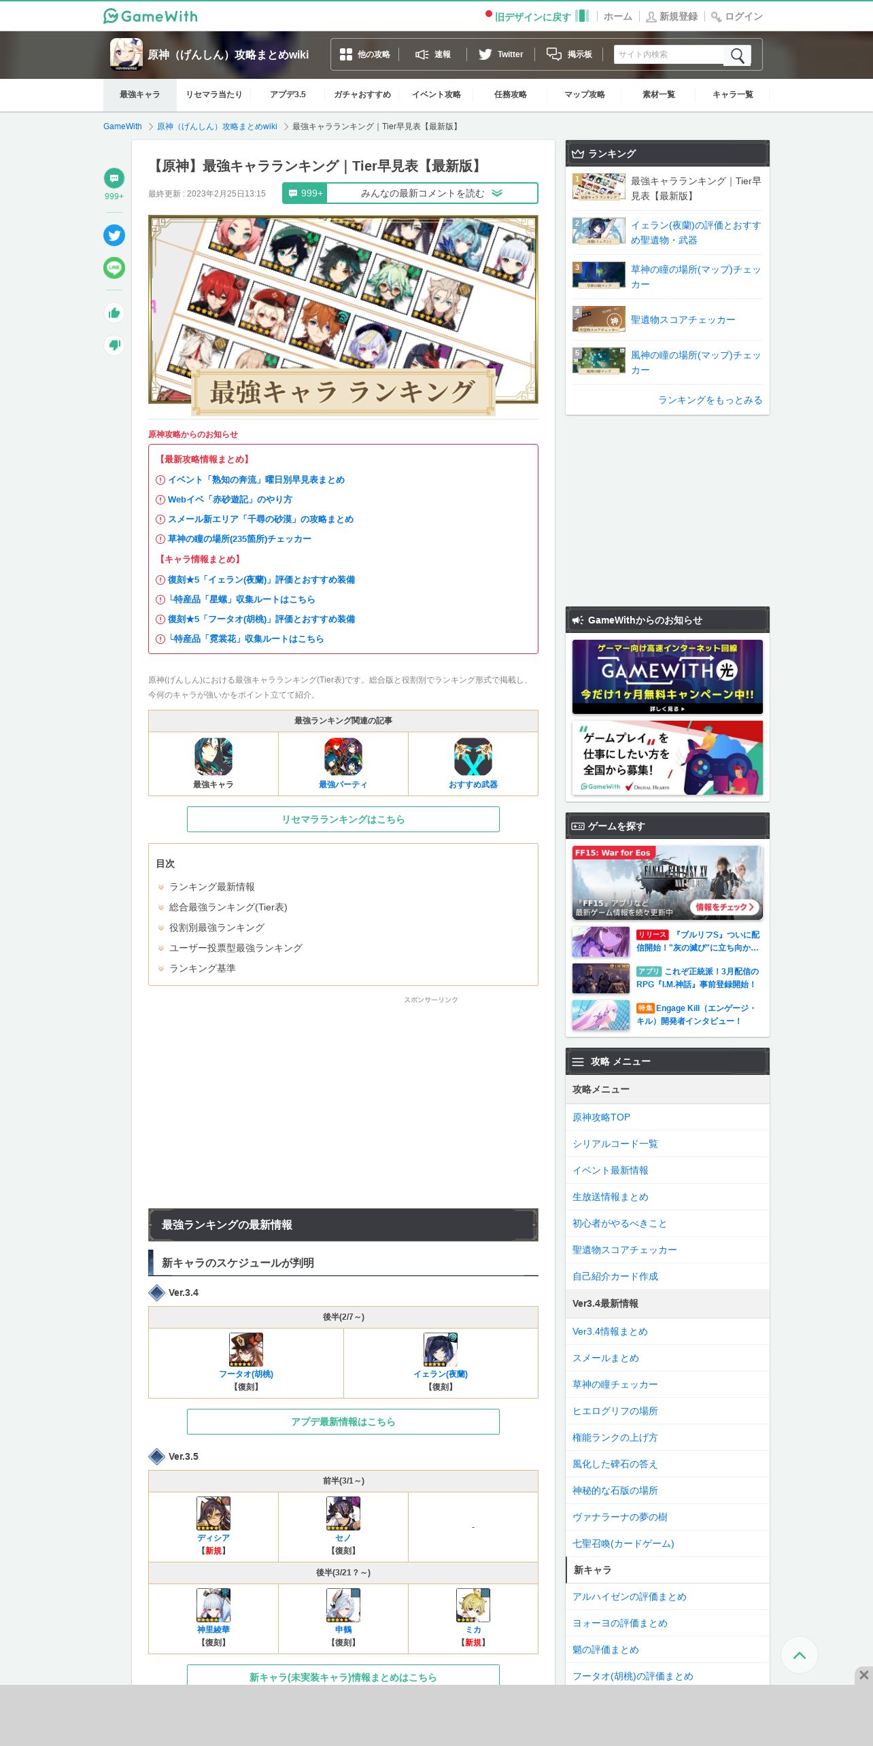Screen dimensions: 873x1746
Task: Click GameWith breadcrumb link
Action: click(122, 126)
